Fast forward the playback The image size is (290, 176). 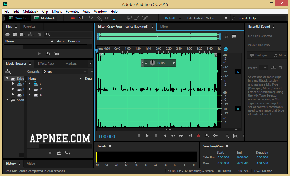point(181,136)
